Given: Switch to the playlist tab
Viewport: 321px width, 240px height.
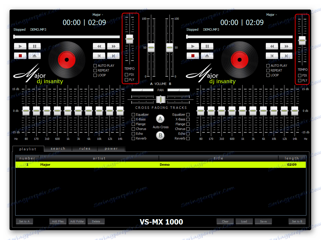Looking at the screenshot, I should click(x=28, y=149).
